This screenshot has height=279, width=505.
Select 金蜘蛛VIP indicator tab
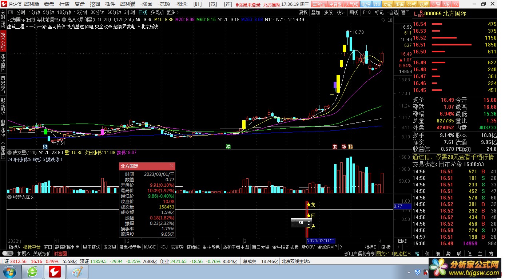[x=327, y=247]
